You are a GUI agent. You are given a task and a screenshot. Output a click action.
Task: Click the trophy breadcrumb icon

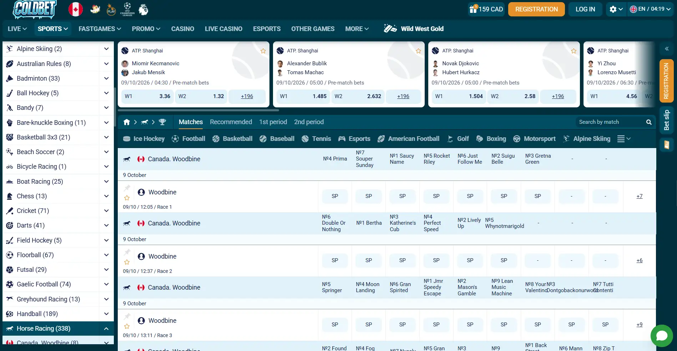click(x=162, y=122)
